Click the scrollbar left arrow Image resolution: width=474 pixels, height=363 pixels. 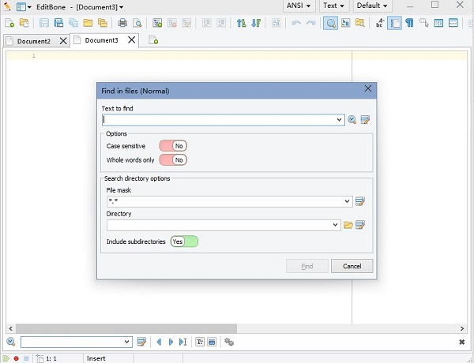click(x=10, y=328)
